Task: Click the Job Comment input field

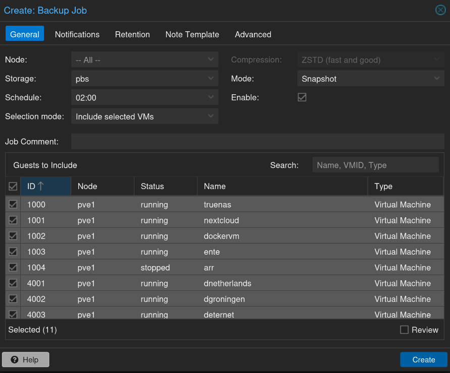Action: pyautogui.click(x=258, y=141)
